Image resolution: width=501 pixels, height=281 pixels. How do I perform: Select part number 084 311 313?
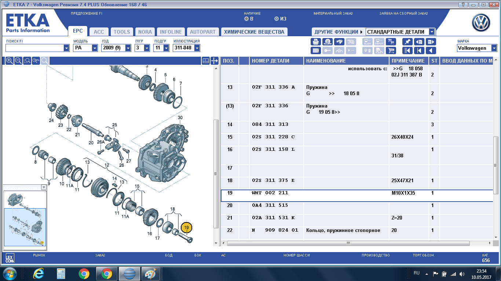(270, 124)
